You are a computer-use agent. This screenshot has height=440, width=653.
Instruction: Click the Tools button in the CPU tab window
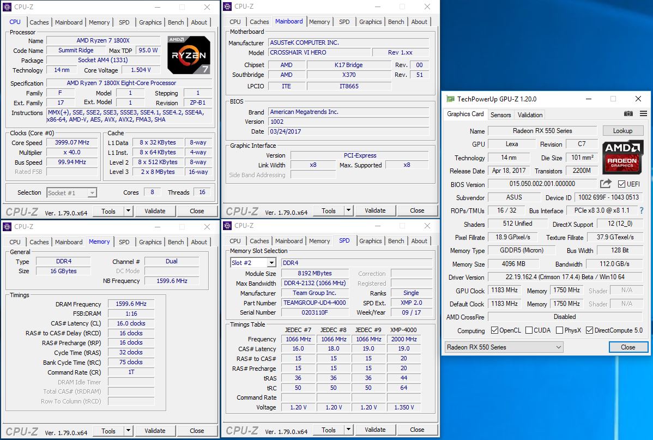[x=108, y=211]
